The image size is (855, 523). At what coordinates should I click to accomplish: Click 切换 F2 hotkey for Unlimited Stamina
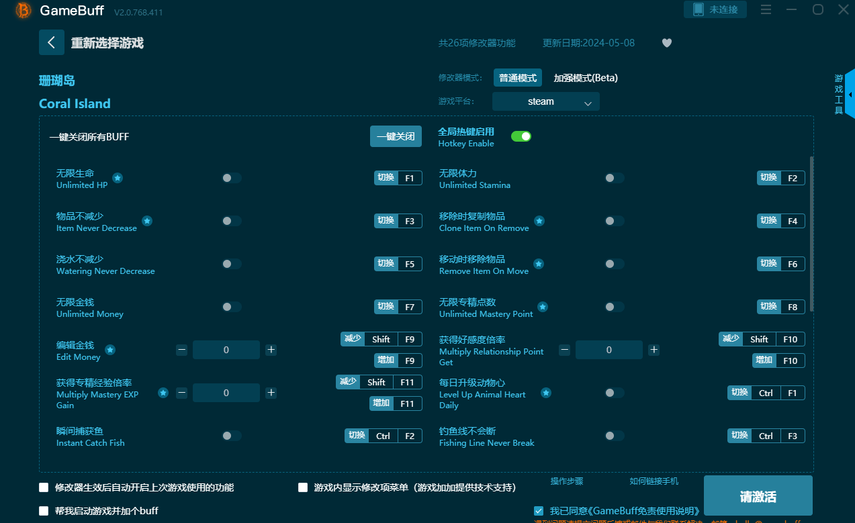(781, 178)
